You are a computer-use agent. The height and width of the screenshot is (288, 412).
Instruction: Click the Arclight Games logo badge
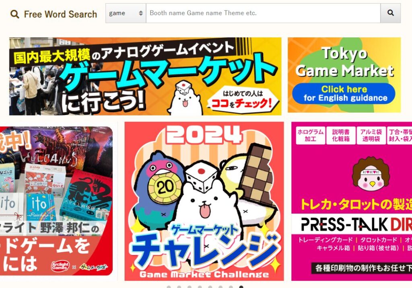60,266
